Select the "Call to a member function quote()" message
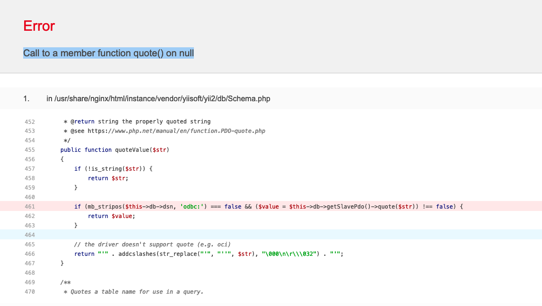 coord(108,53)
